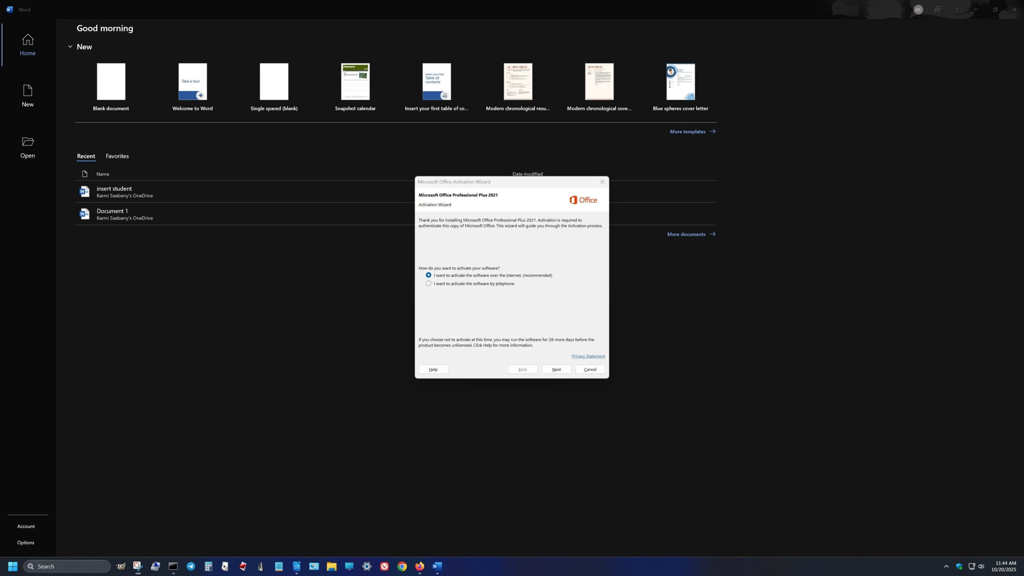
Task: Select activate over the Internet option
Action: click(428, 275)
